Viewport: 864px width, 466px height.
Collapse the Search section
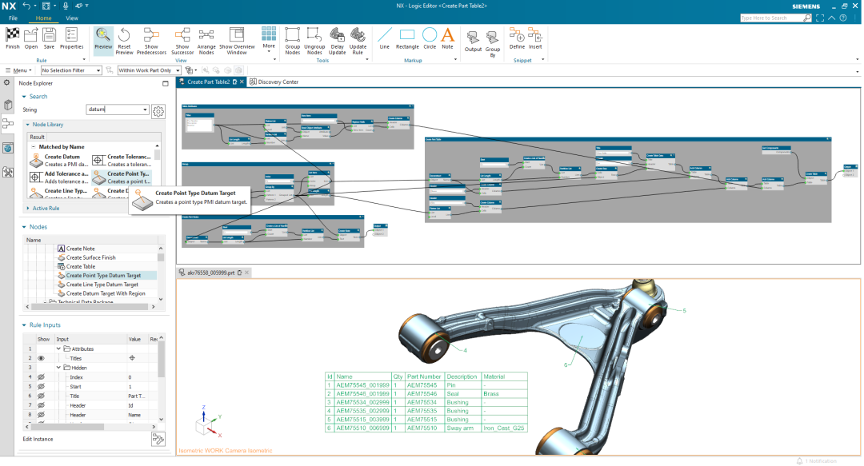24,97
